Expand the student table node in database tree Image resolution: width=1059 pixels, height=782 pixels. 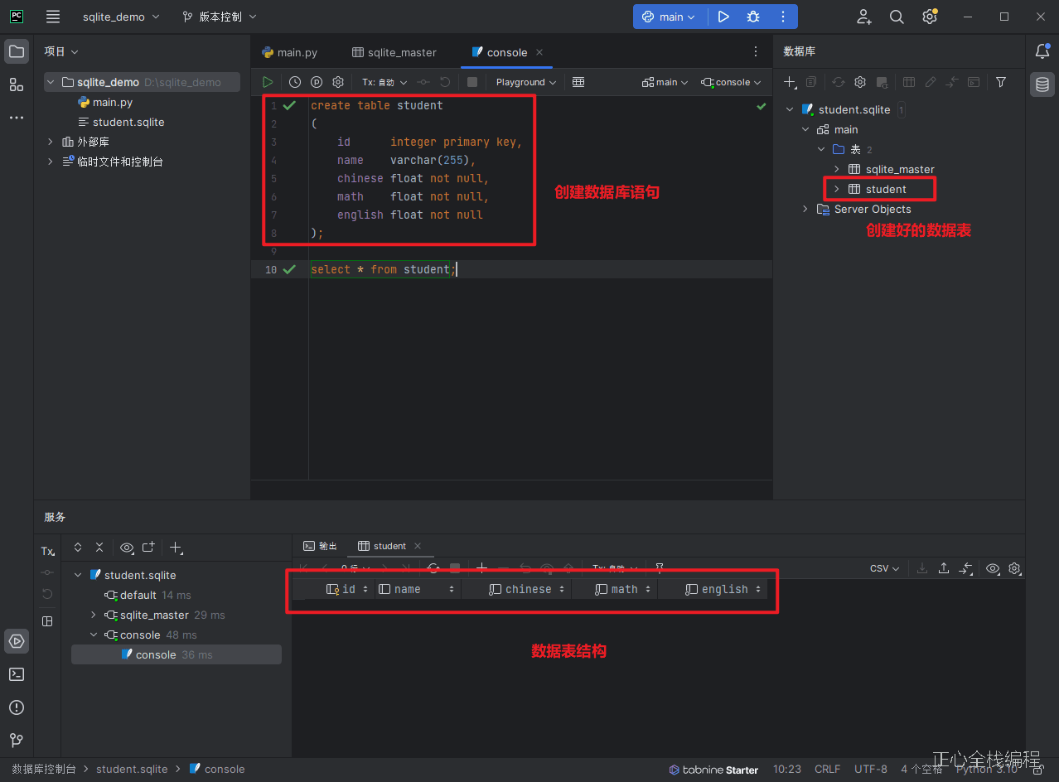(x=837, y=189)
